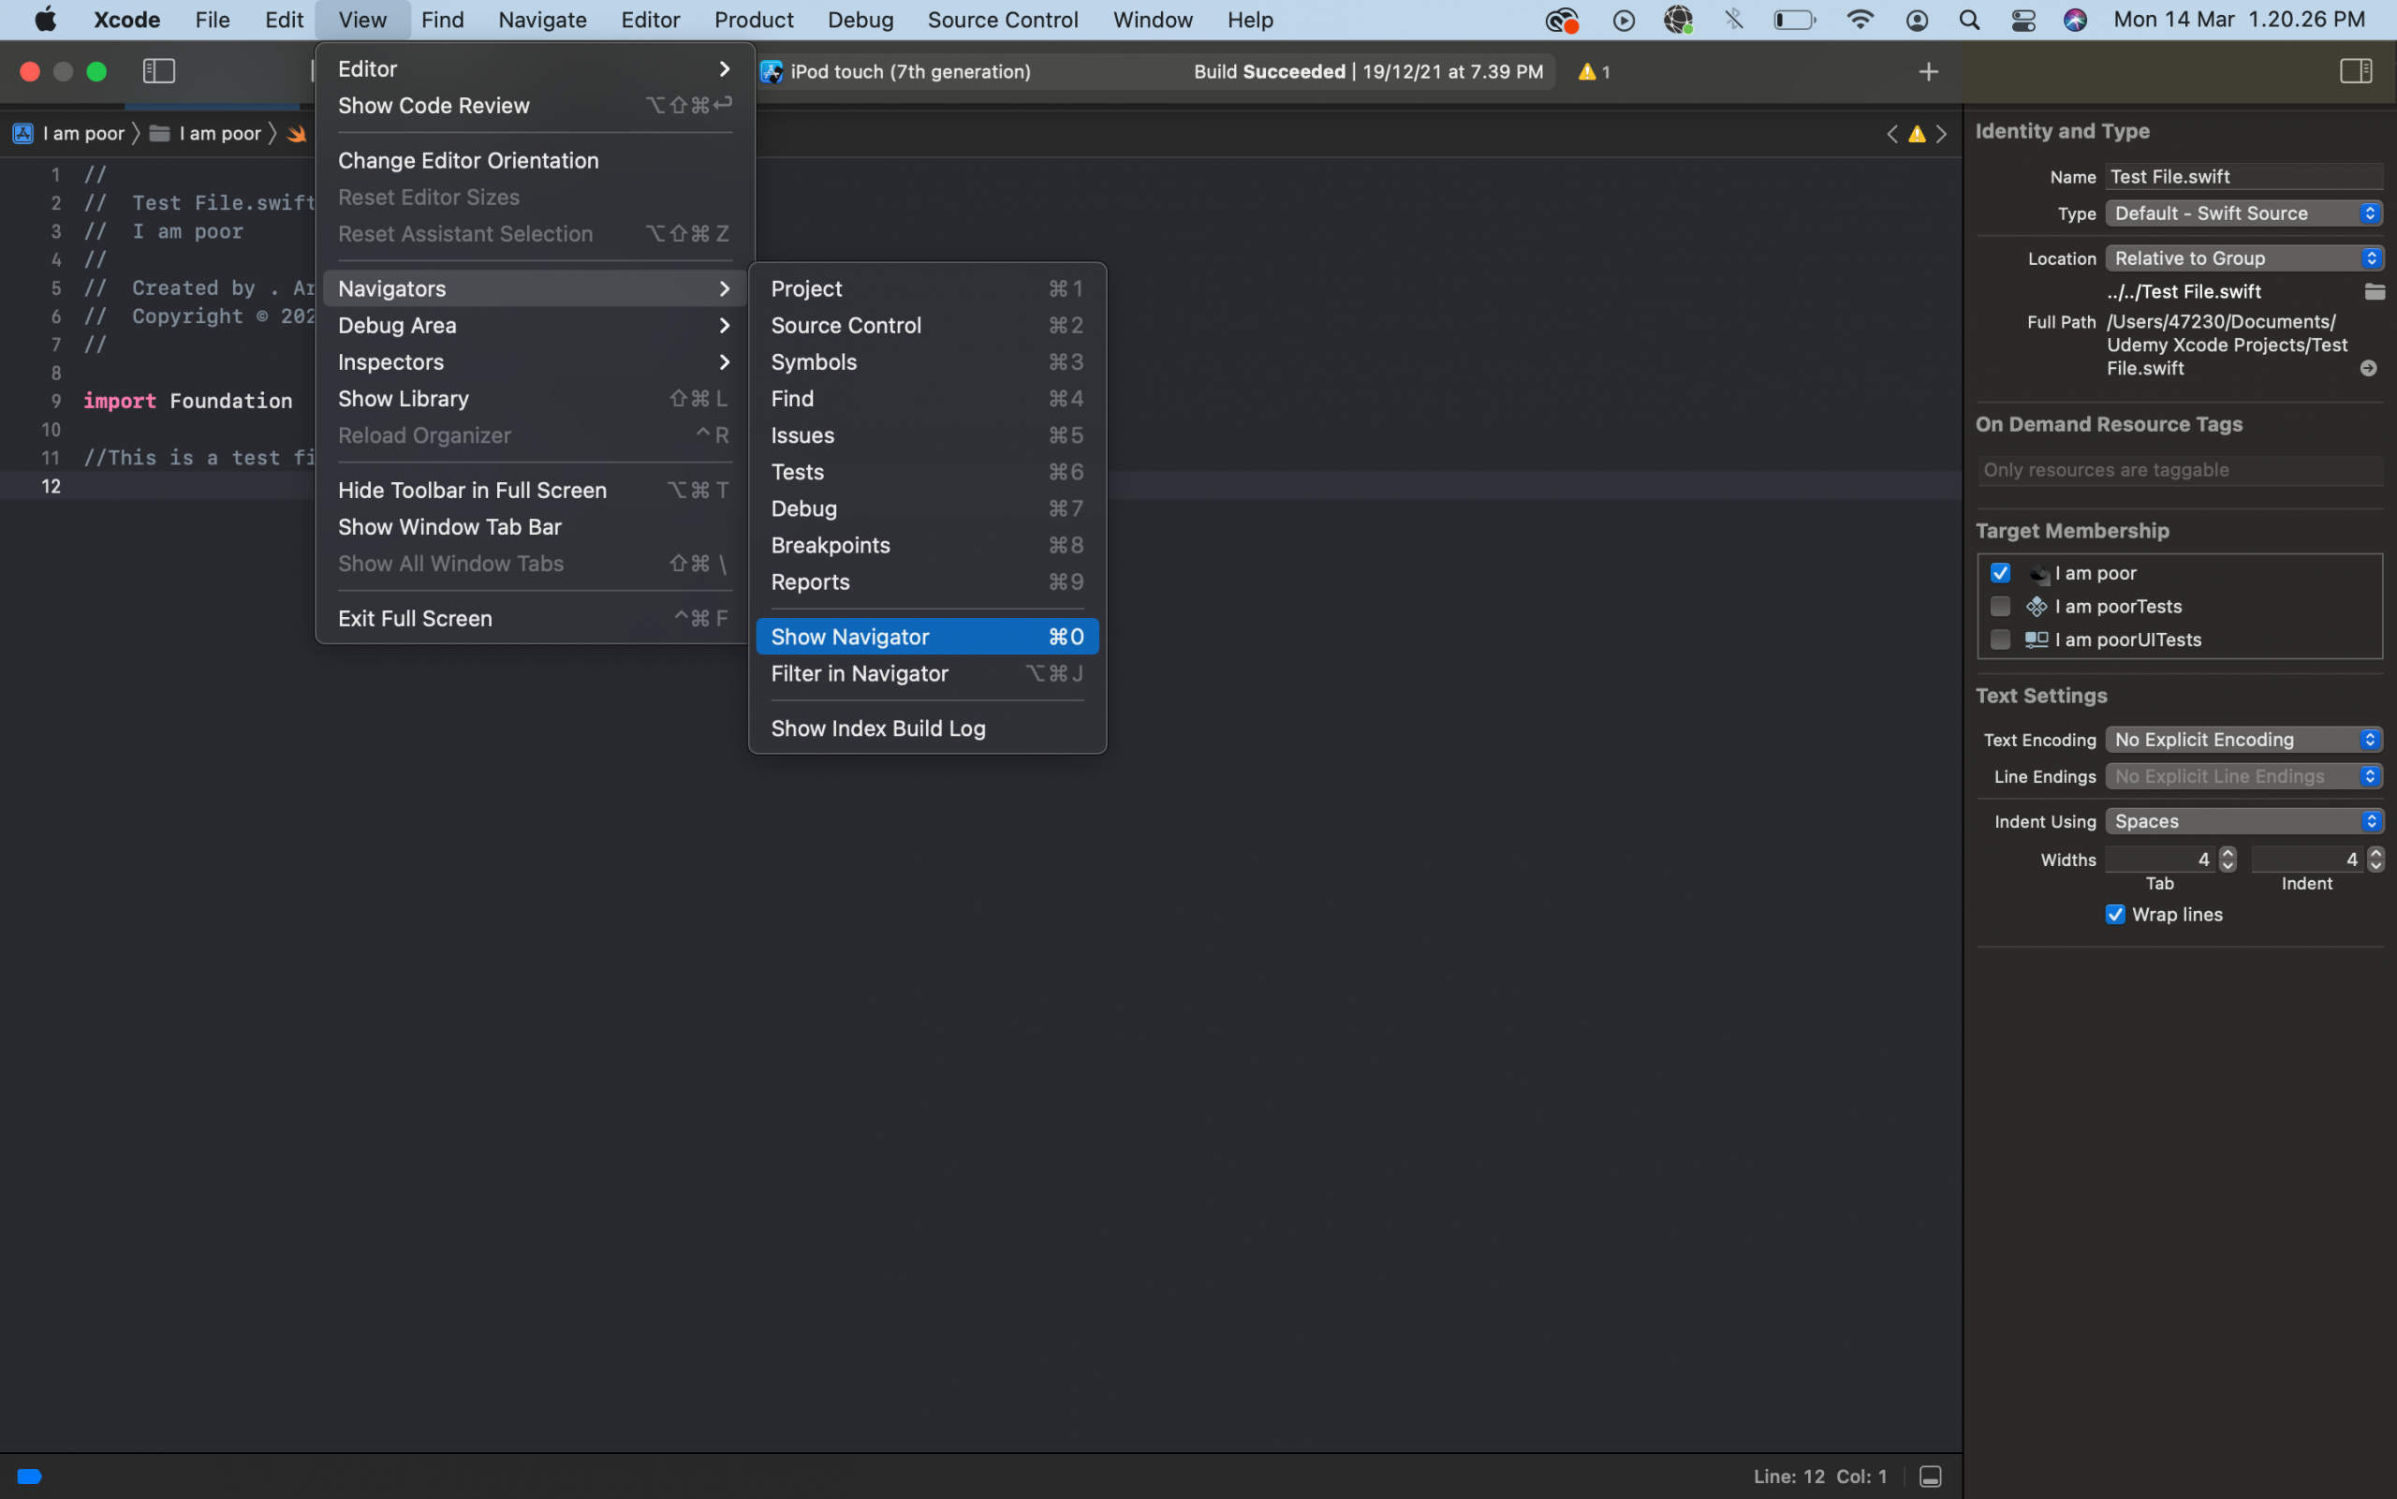Select Breakpoints navigator menu item
Screen dimensions: 2397x1499
pos(927,545)
